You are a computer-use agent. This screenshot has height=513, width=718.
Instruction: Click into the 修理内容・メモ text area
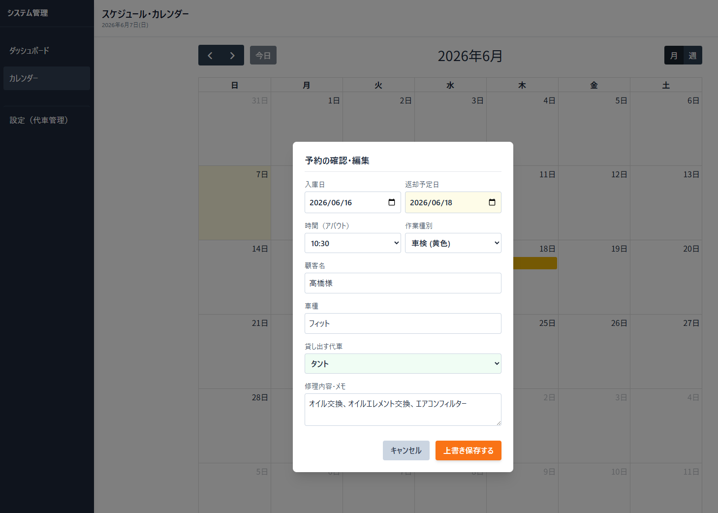(x=403, y=410)
